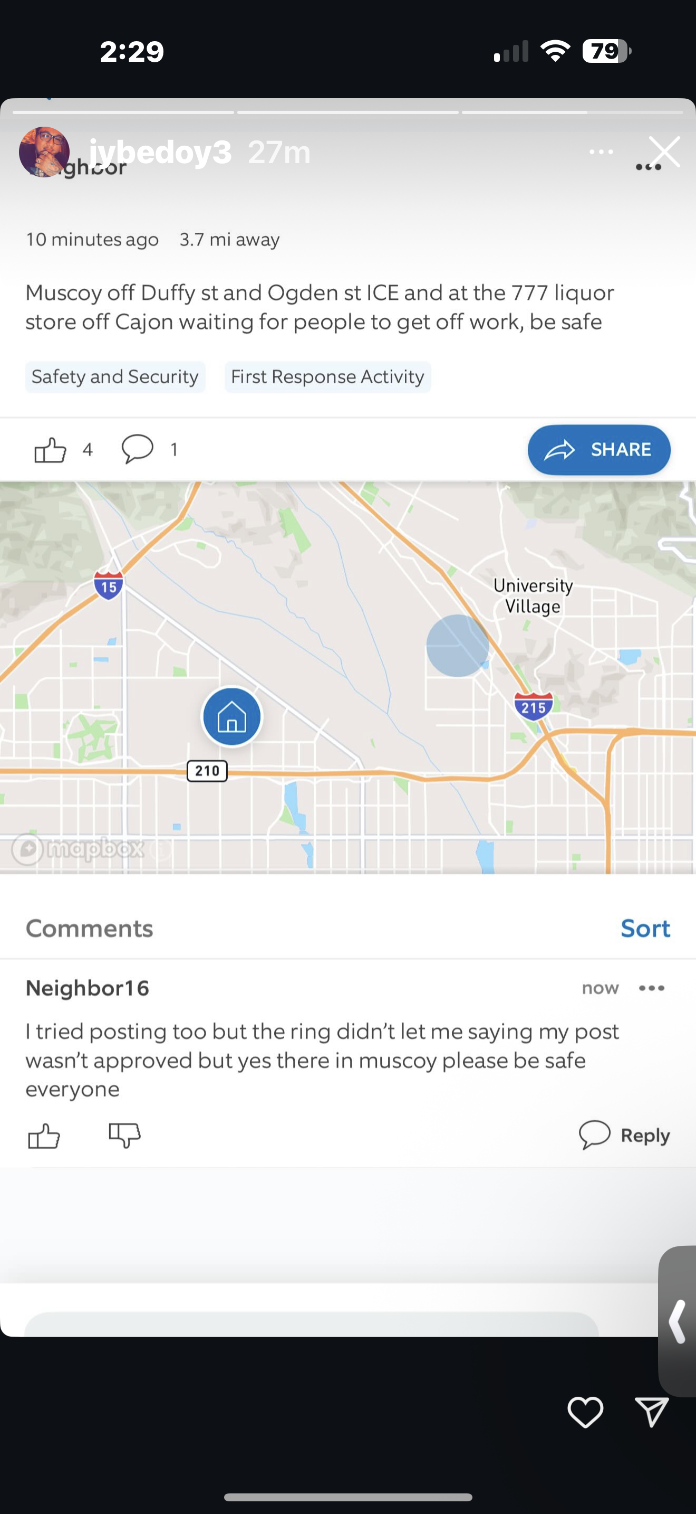Tap the blue incident circle on map
Screen dimensions: 696x1514
click(x=457, y=645)
